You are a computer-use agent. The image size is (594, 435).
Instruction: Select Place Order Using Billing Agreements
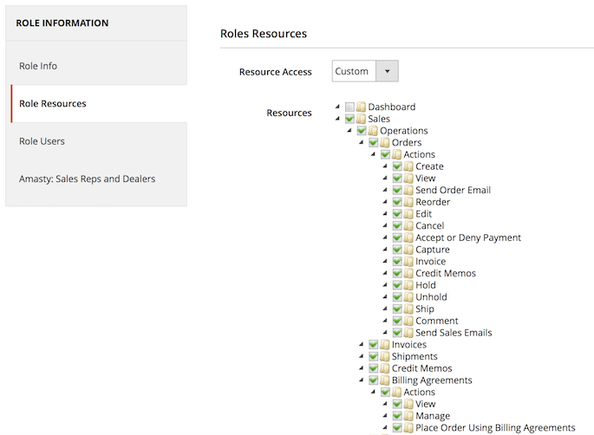point(495,428)
